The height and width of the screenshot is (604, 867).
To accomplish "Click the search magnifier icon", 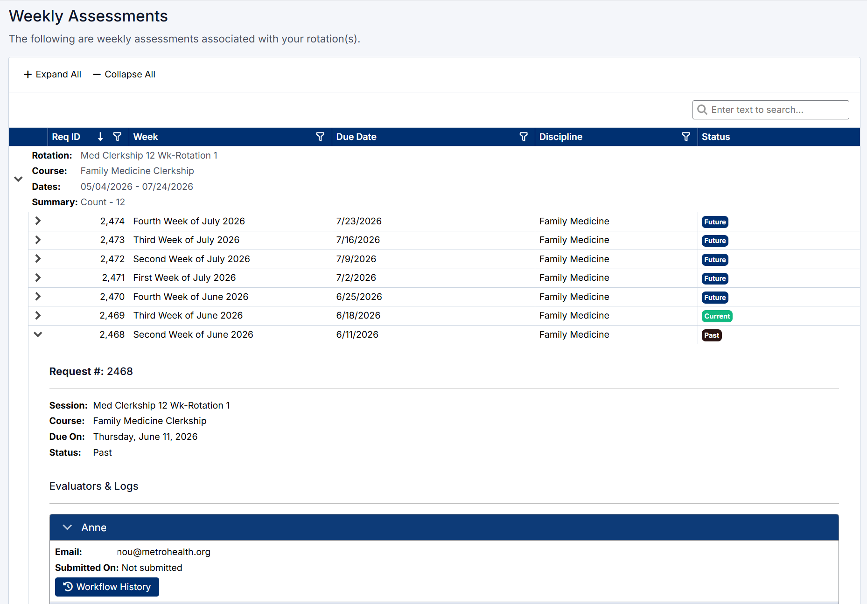I will click(x=702, y=110).
